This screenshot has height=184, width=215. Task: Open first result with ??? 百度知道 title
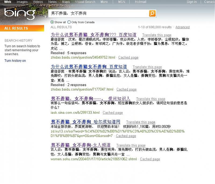pyautogui.click(x=94, y=35)
